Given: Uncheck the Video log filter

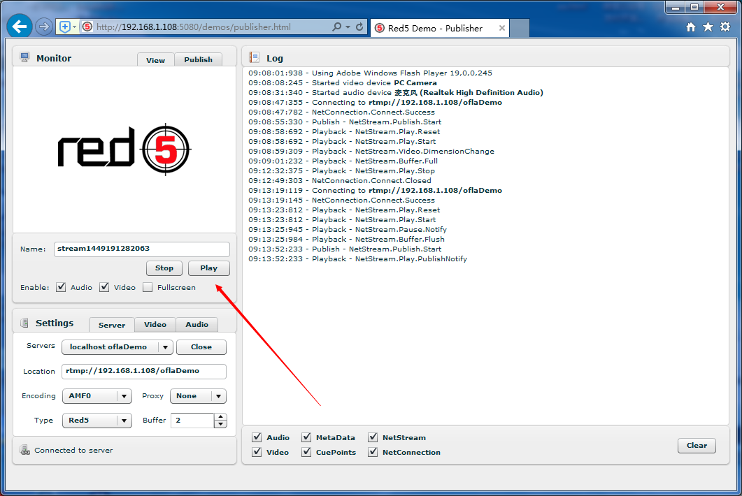Looking at the screenshot, I should [x=257, y=452].
